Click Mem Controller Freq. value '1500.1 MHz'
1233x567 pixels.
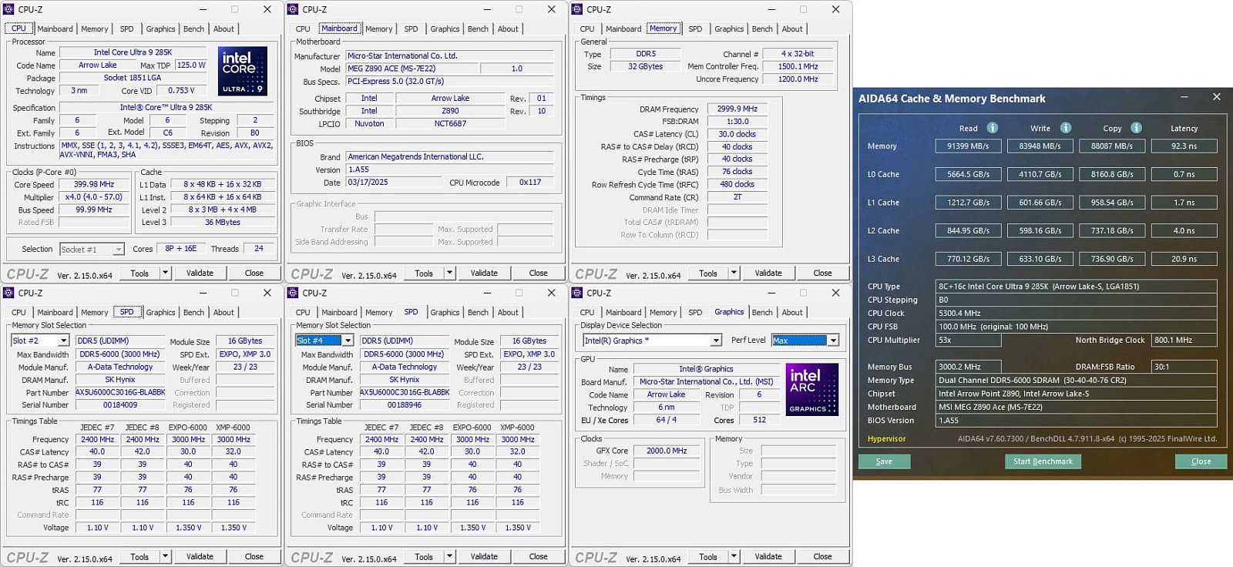[x=798, y=66]
